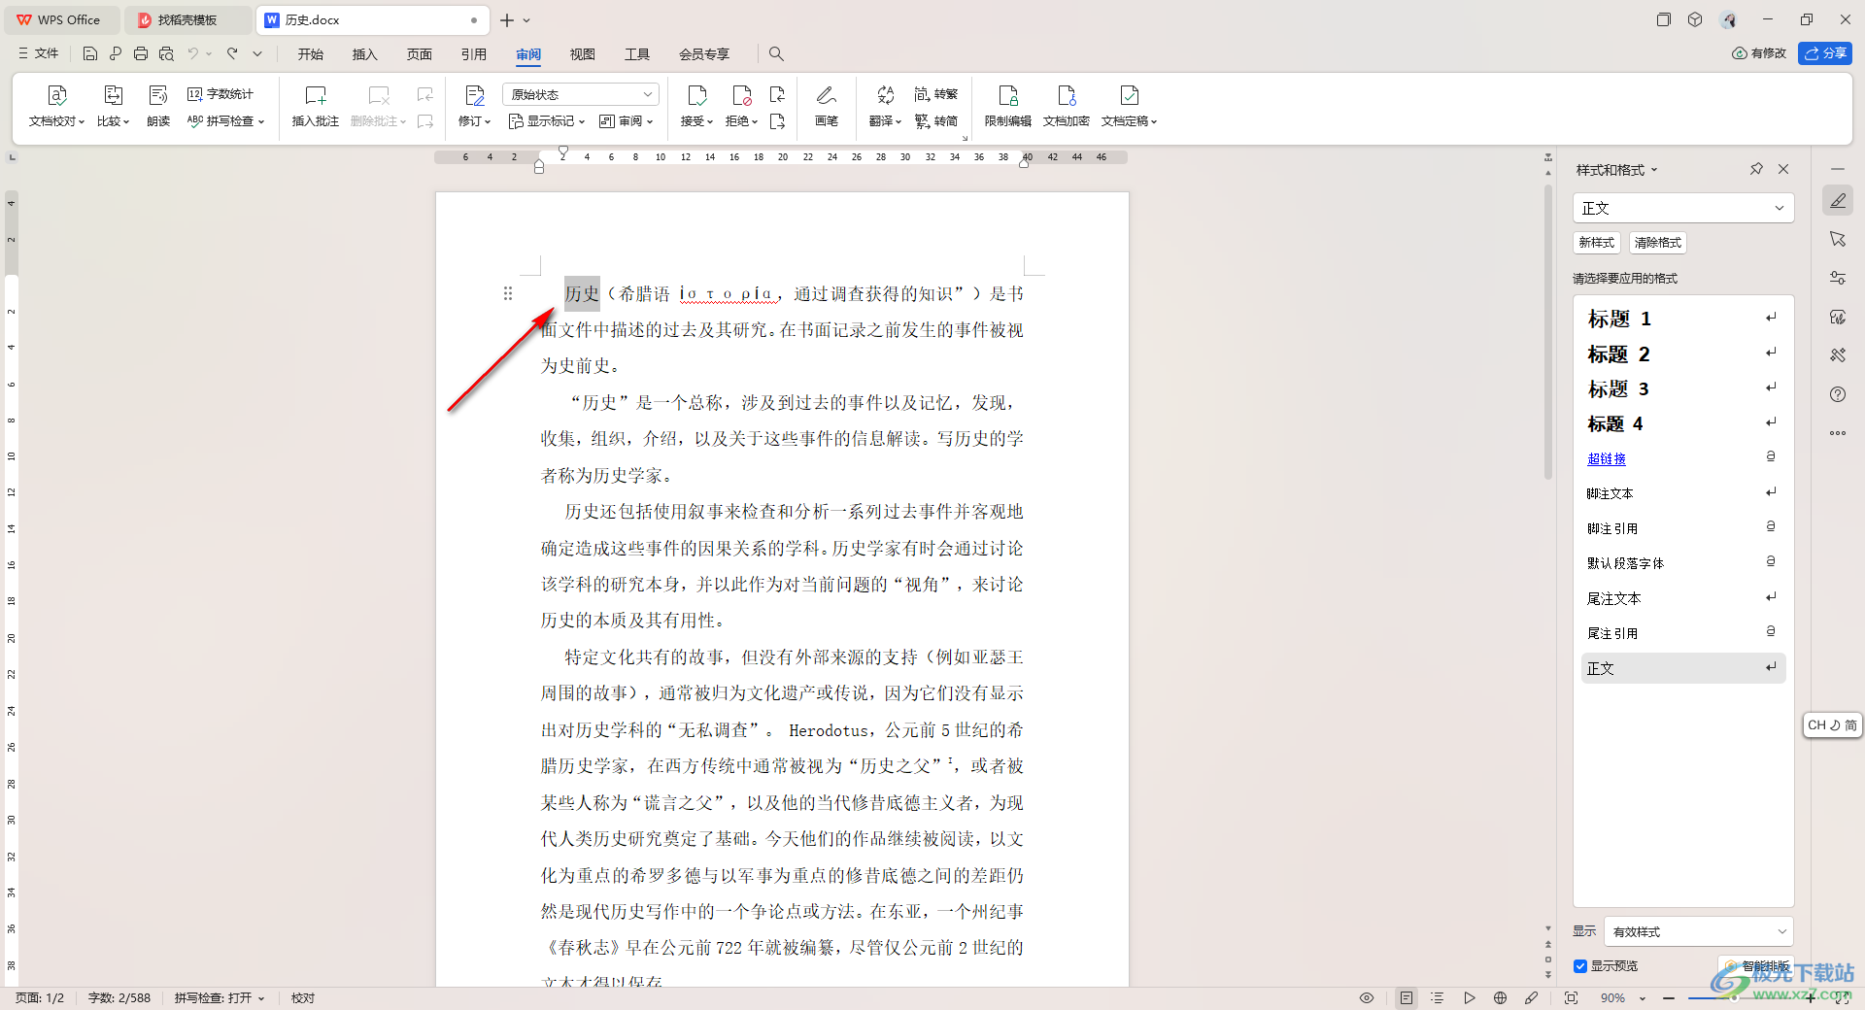This screenshot has height=1010, width=1865.
Task: Click the play reading-mode button in status bar
Action: coord(1470,997)
